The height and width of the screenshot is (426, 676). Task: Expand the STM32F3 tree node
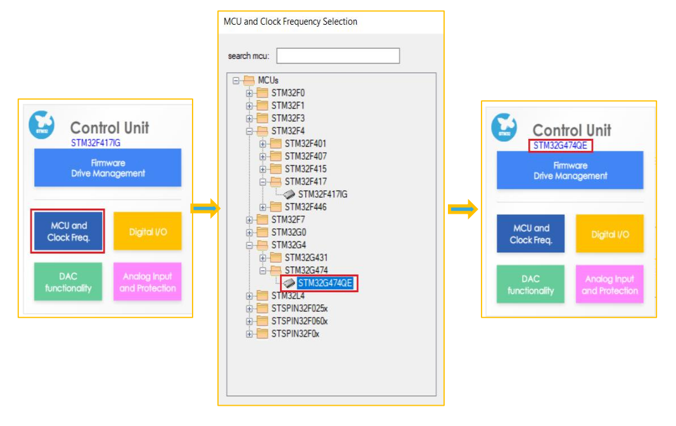[249, 119]
